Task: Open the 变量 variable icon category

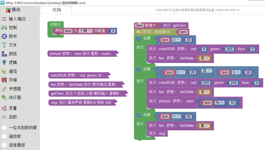Action: click(x=4, y=108)
